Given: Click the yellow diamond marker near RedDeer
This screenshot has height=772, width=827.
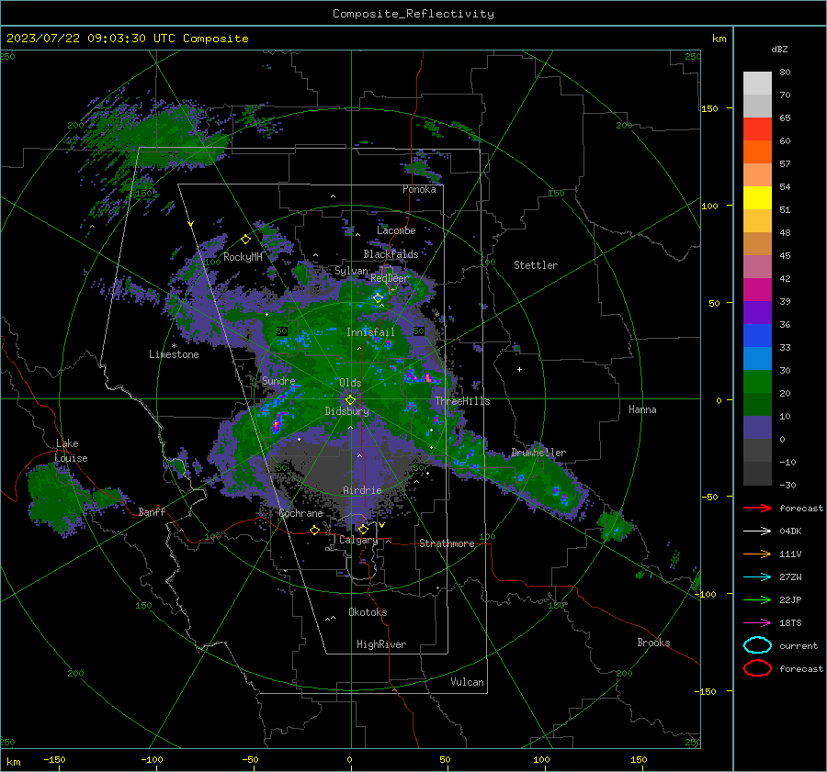Looking at the screenshot, I should [378, 298].
